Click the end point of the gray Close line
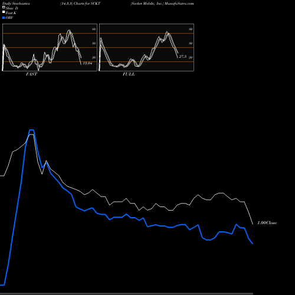The width and height of the screenshot is (295, 295). coord(253,224)
